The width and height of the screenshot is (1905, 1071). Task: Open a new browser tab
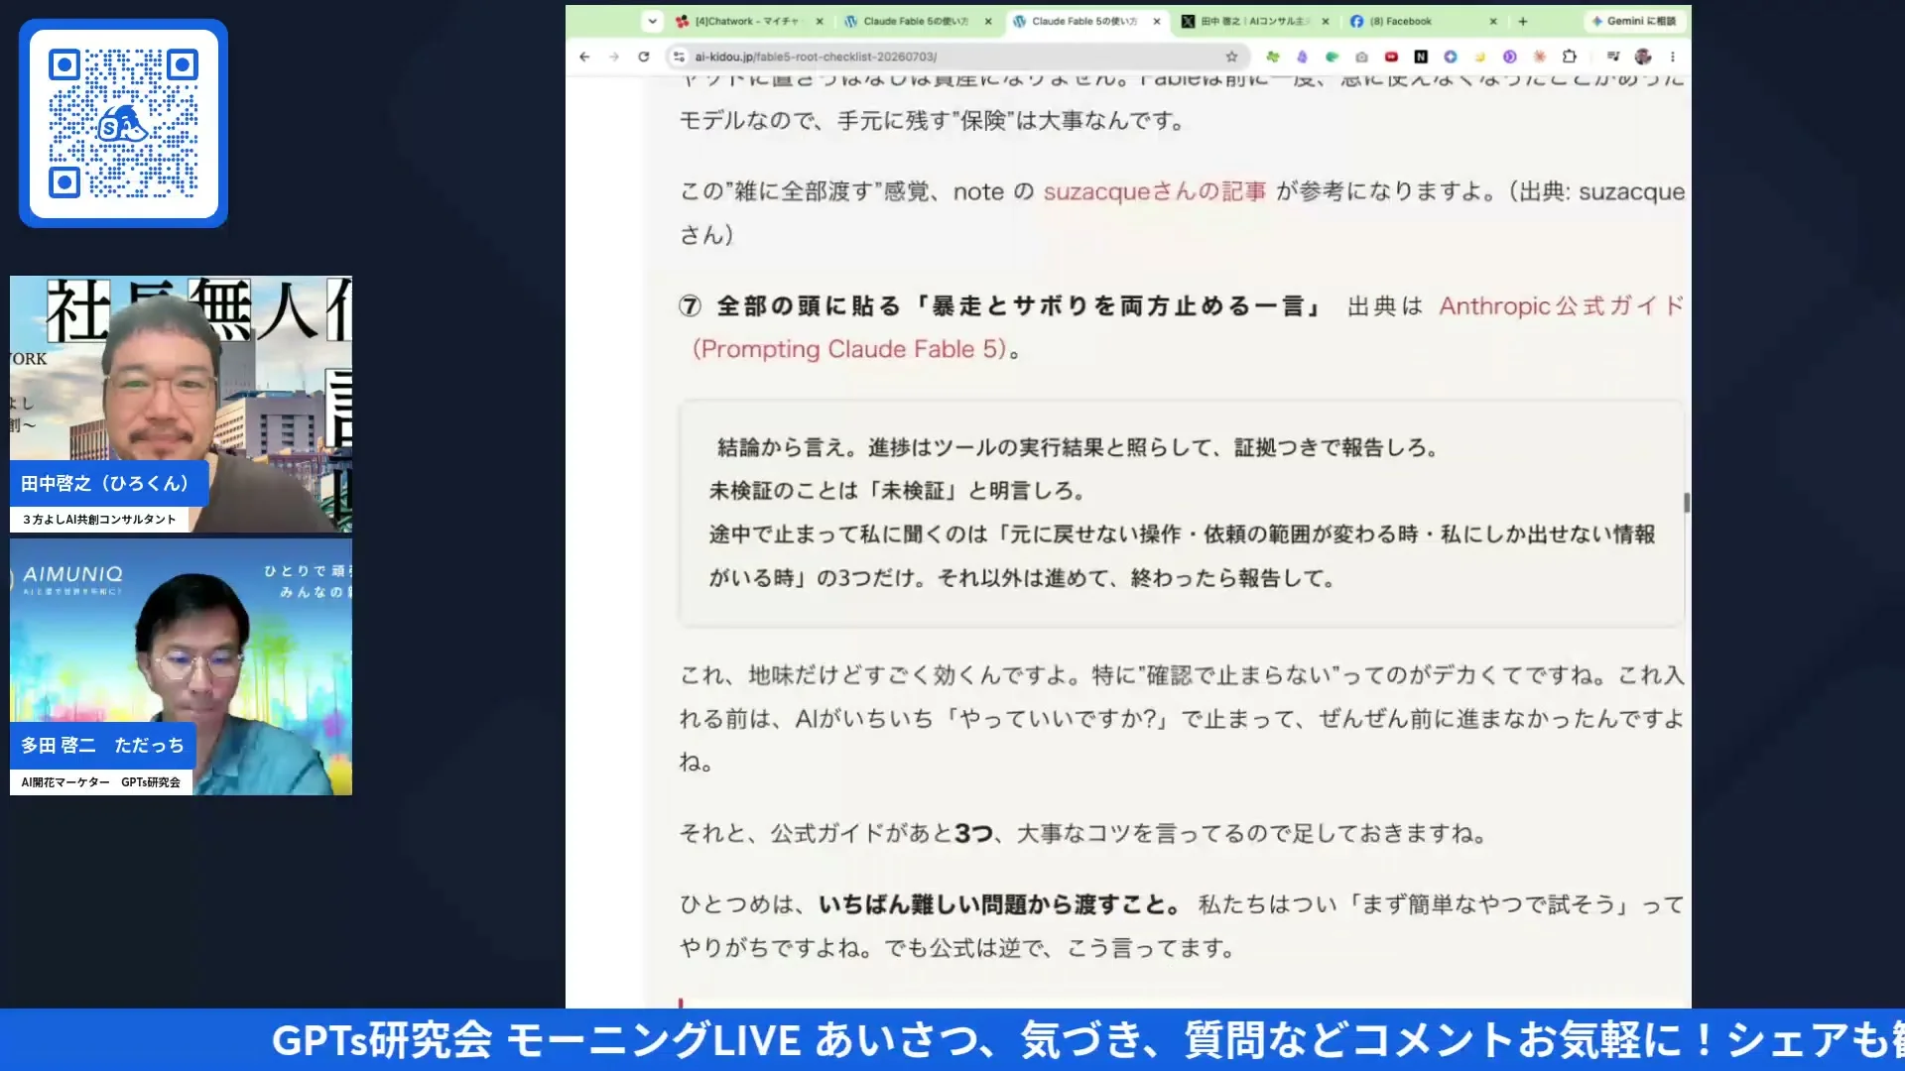[1523, 21]
